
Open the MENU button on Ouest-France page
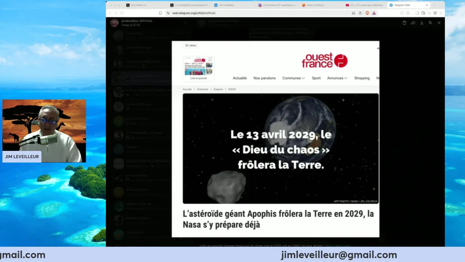coord(191,45)
